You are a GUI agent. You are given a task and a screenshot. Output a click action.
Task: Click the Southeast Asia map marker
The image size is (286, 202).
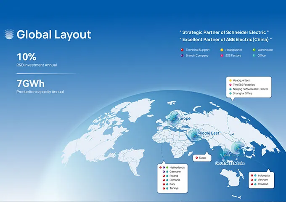(x=225, y=155)
